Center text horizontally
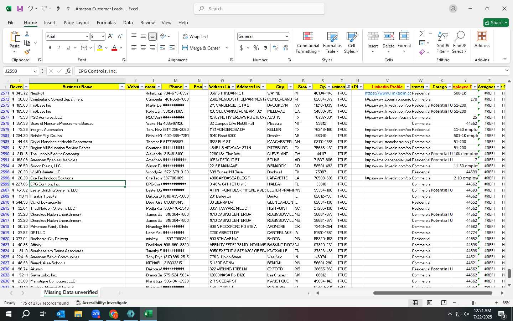 click(143, 48)
